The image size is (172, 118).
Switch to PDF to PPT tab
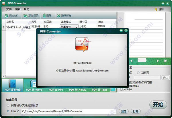[56, 90]
